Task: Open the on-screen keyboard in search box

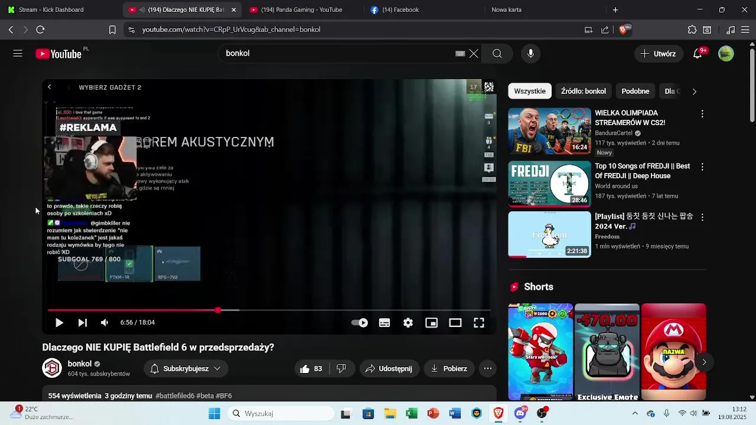Action: (x=460, y=54)
